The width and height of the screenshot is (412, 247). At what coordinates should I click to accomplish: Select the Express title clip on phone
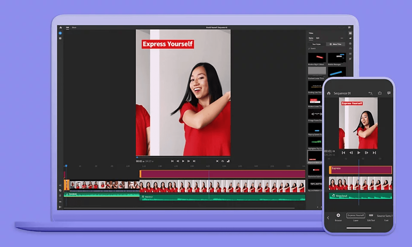(x=360, y=170)
